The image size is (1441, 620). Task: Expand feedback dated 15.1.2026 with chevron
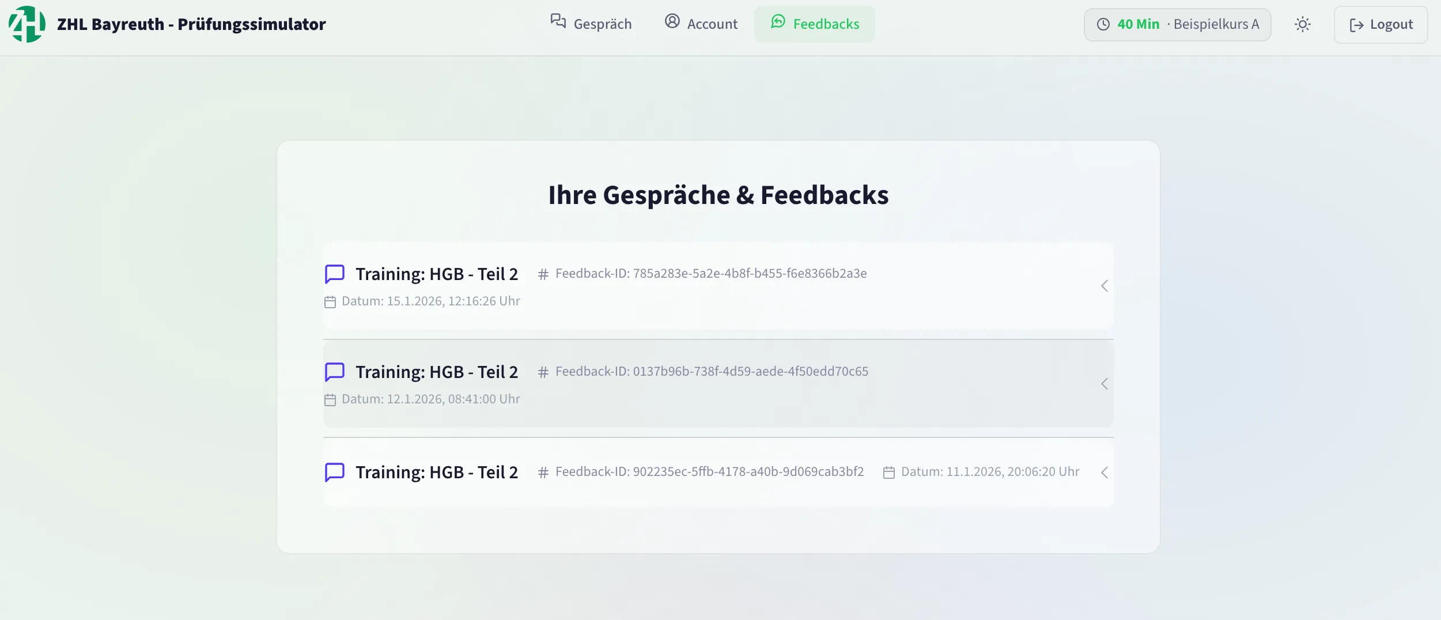1104,286
